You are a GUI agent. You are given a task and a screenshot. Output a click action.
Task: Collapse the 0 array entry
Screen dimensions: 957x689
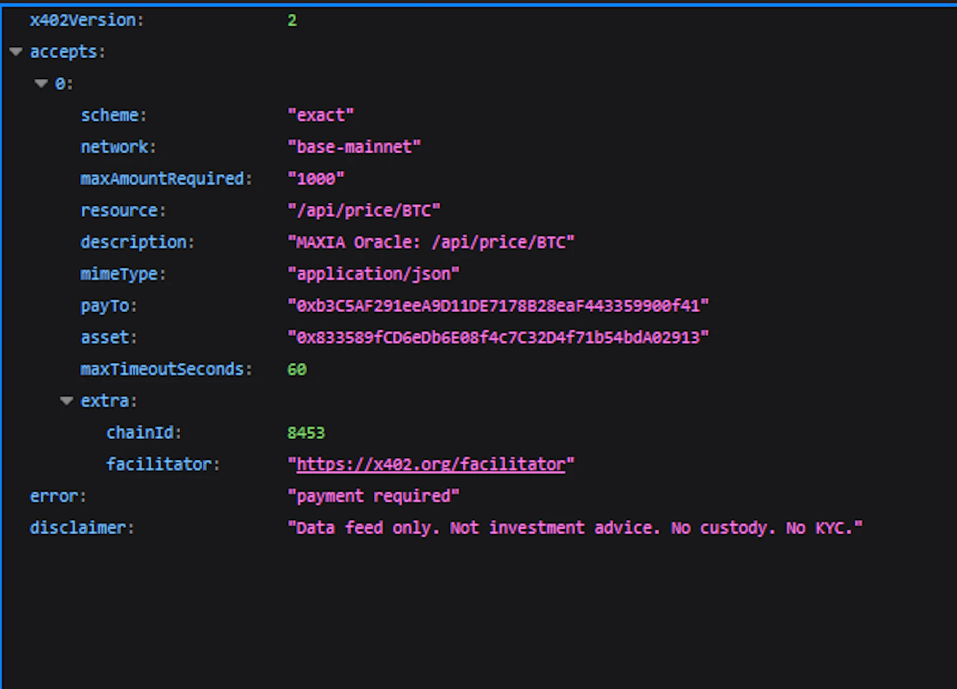(40, 83)
